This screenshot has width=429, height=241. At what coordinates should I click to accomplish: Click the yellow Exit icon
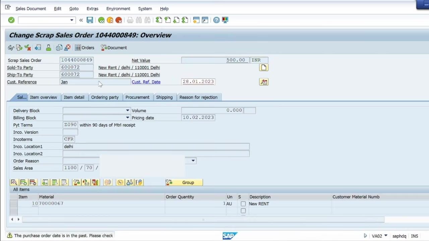point(110,20)
